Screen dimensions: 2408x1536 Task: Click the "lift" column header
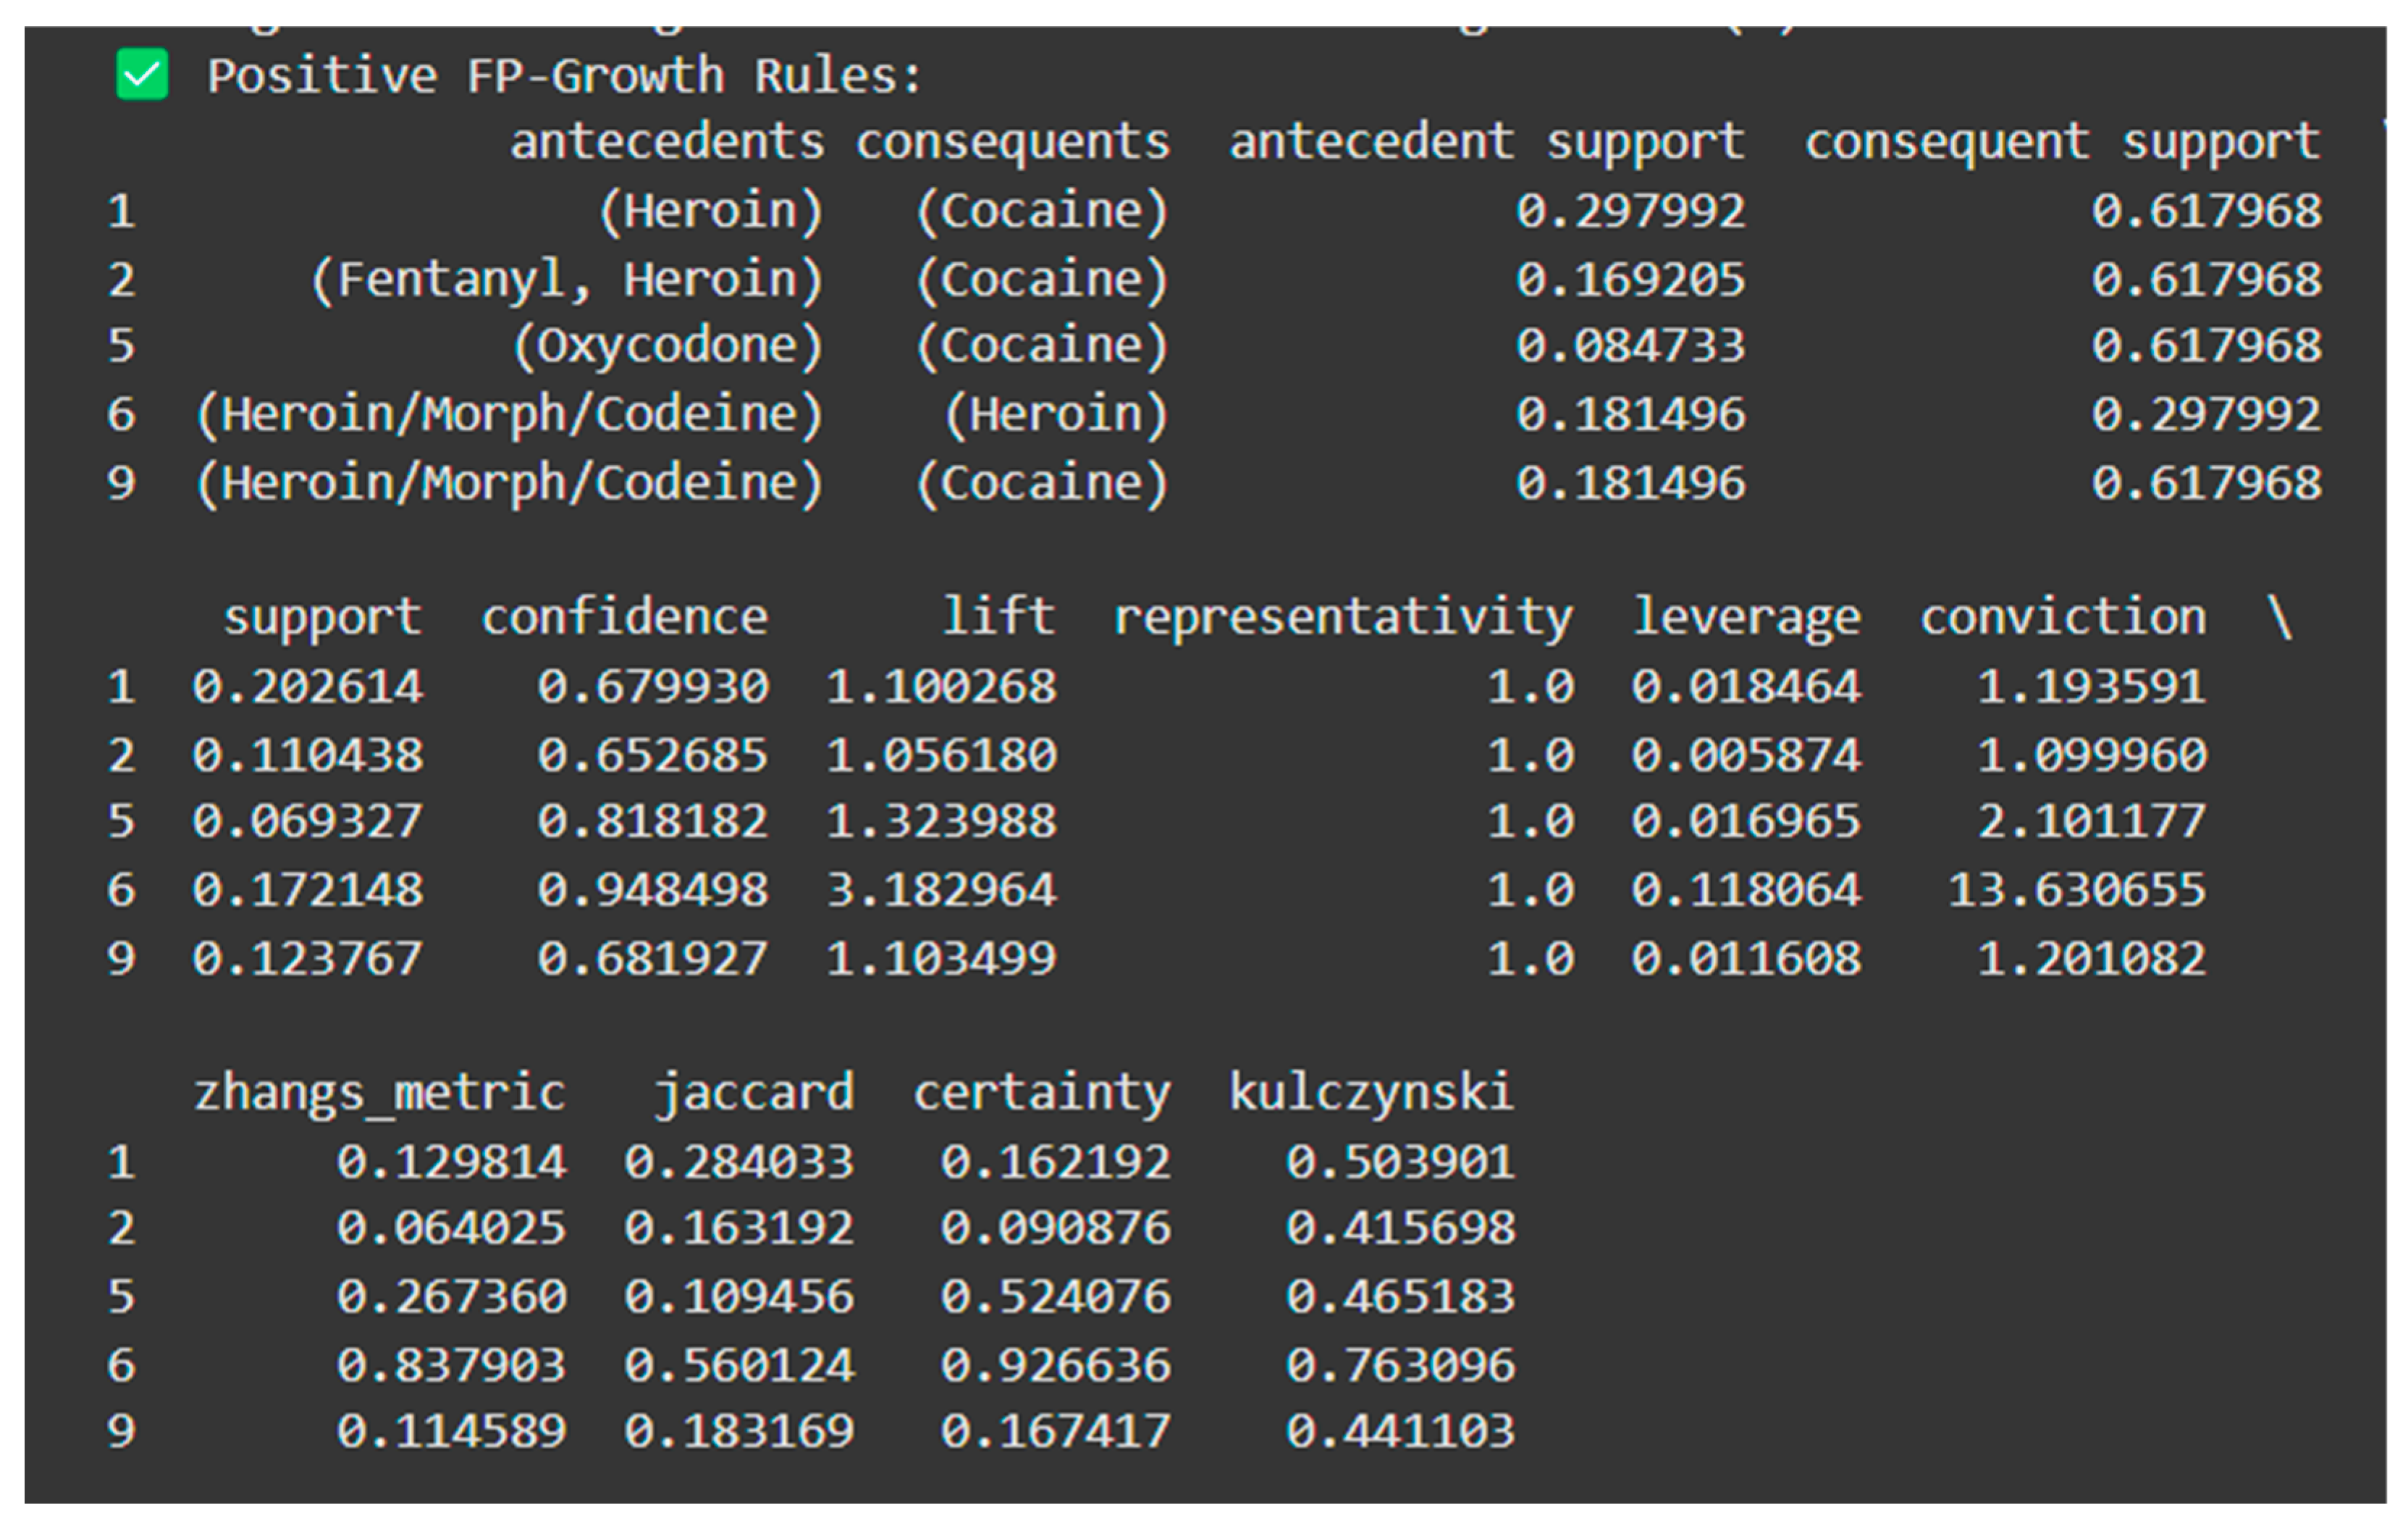(x=998, y=617)
